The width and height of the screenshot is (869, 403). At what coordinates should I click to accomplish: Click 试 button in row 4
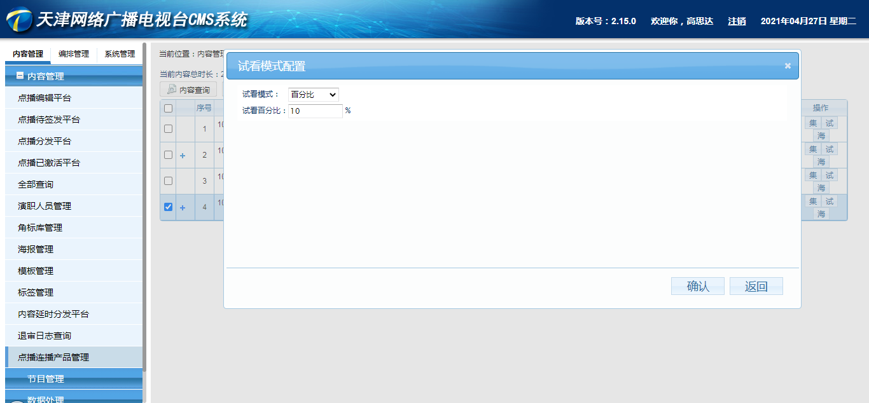click(830, 201)
